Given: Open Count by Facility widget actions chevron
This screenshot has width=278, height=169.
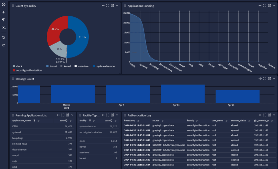Looking at the screenshot, I should [117, 6].
